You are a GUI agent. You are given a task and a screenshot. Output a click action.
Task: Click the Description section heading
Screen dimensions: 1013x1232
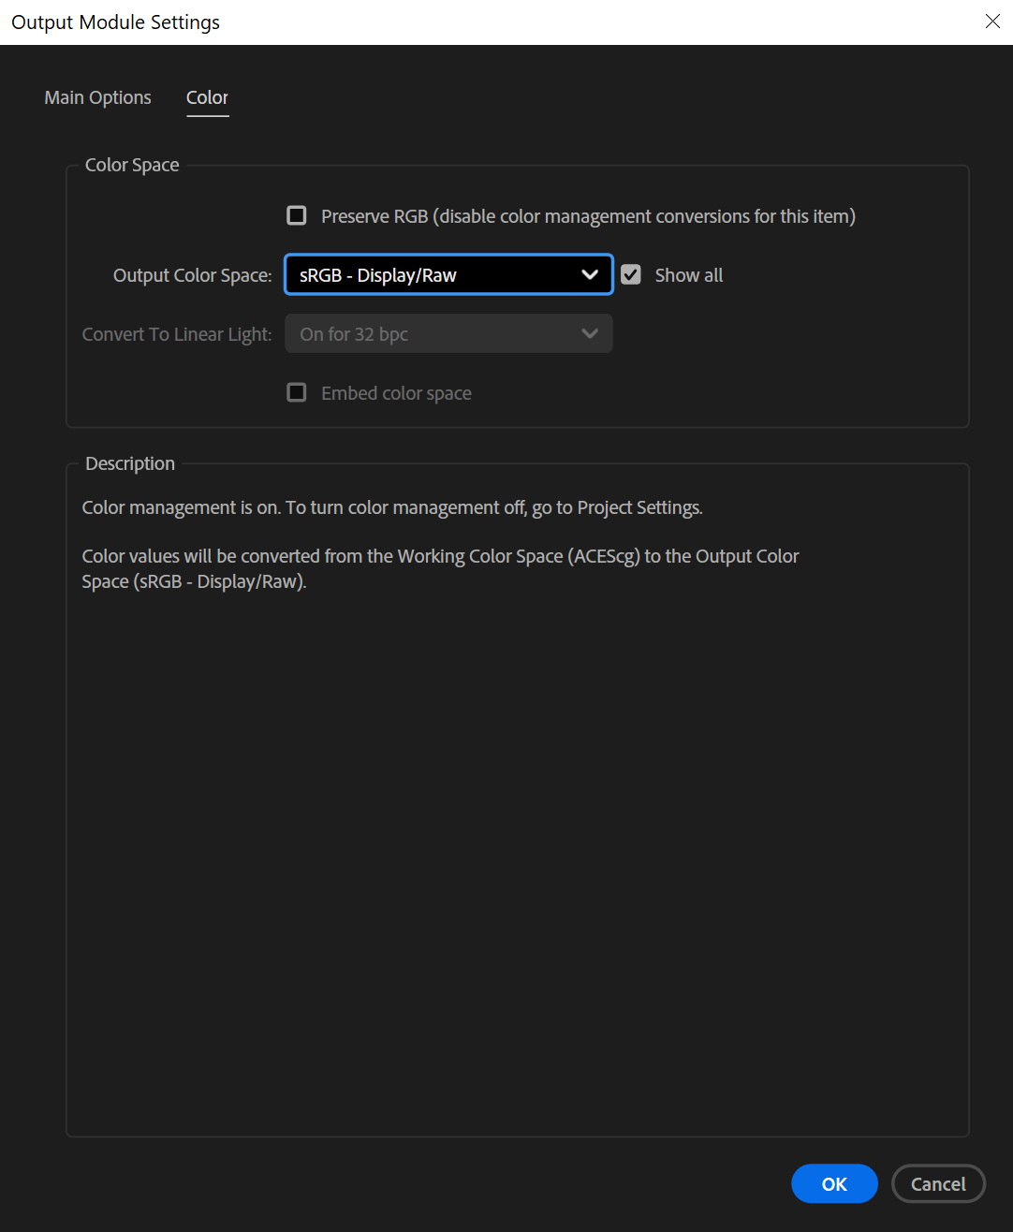click(129, 463)
